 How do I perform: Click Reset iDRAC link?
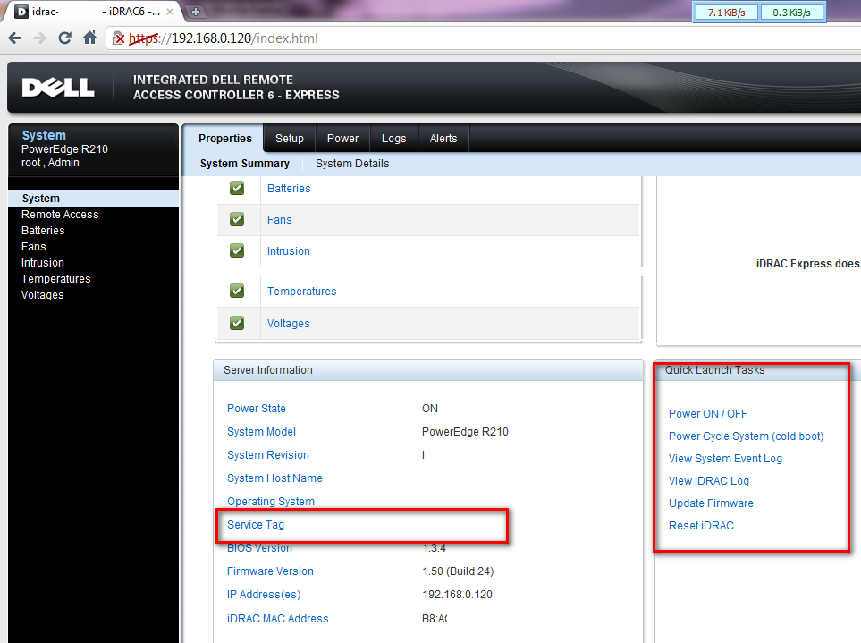coord(701,526)
